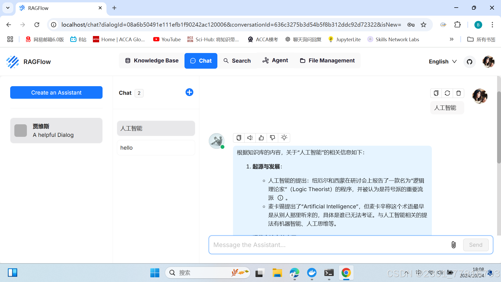Open RAGFlow's GitHub repository
The image size is (501, 282).
(x=469, y=62)
